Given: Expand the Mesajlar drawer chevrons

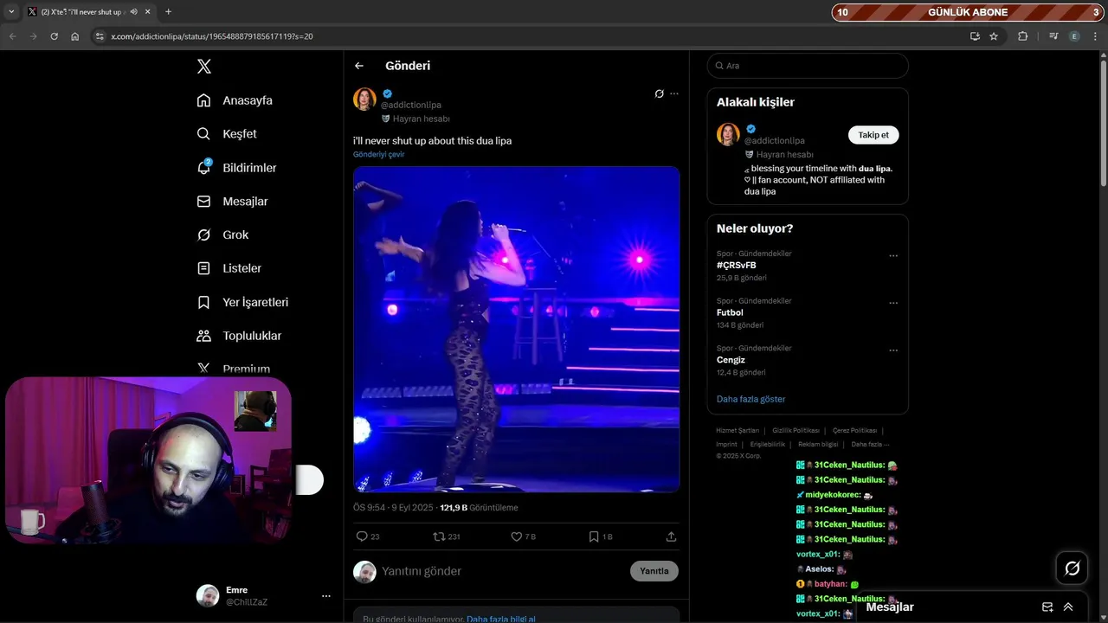Looking at the screenshot, I should pyautogui.click(x=1068, y=607).
